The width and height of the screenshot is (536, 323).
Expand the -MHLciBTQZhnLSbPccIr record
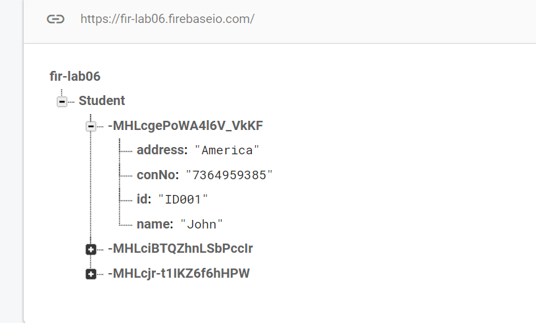pos(91,249)
